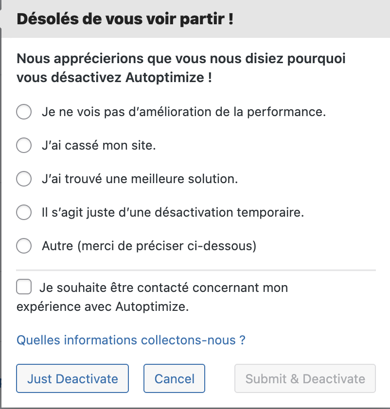Click the "expérience avec Autoptimize" checkbox label text
The image size is (390, 409).
[103, 307]
